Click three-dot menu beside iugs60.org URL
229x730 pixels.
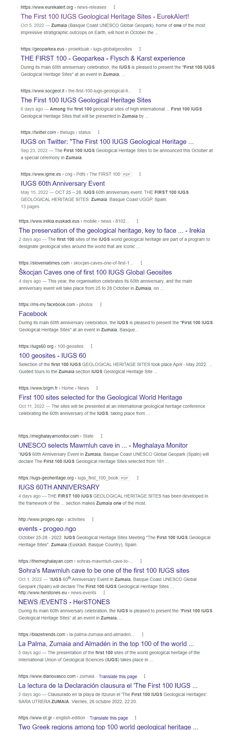tap(92, 346)
